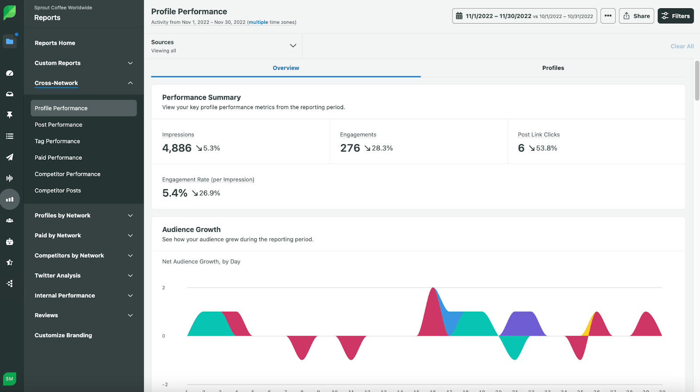Open the date range picker
The height and width of the screenshot is (392, 700).
click(x=524, y=16)
